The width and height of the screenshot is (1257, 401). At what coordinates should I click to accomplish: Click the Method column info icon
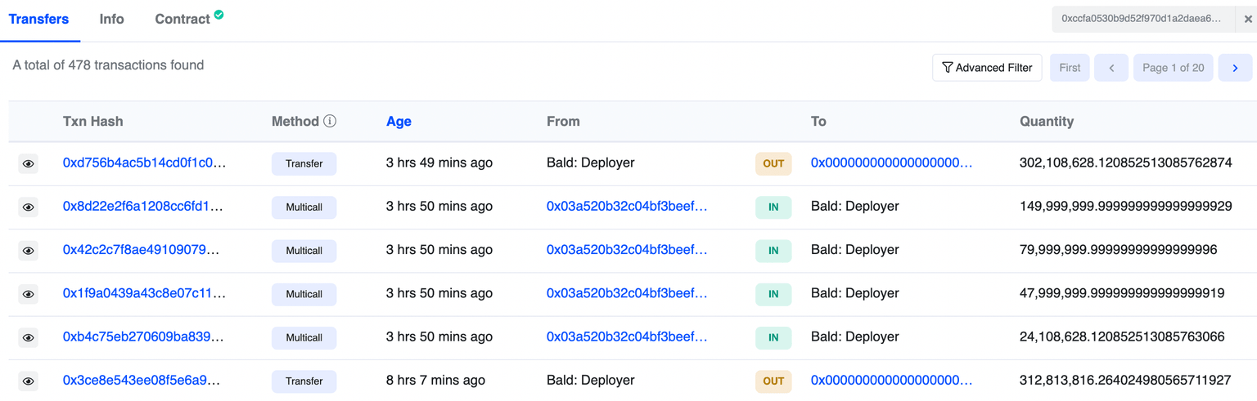point(330,121)
